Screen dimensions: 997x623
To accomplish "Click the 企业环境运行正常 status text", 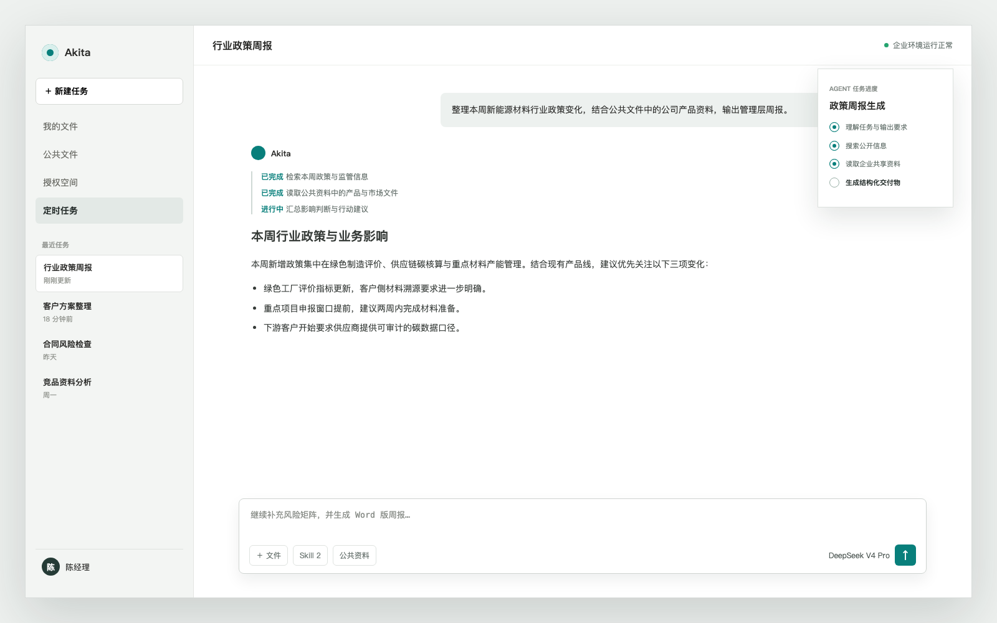I will click(x=922, y=45).
